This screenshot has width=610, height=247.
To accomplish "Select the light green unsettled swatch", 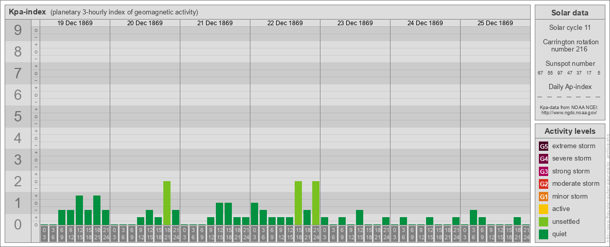I will pyautogui.click(x=544, y=221).
